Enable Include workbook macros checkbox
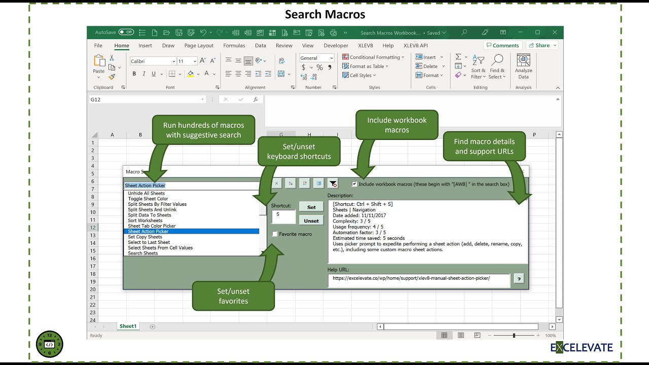649x365 pixels. pos(354,184)
